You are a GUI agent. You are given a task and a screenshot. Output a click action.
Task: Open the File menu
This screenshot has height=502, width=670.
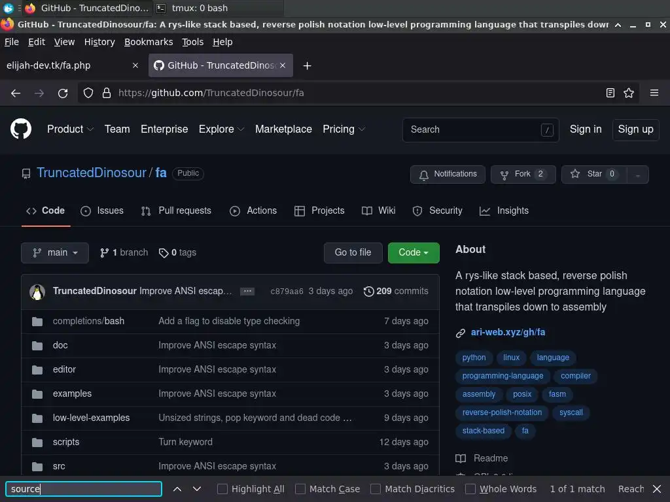pyautogui.click(x=12, y=42)
